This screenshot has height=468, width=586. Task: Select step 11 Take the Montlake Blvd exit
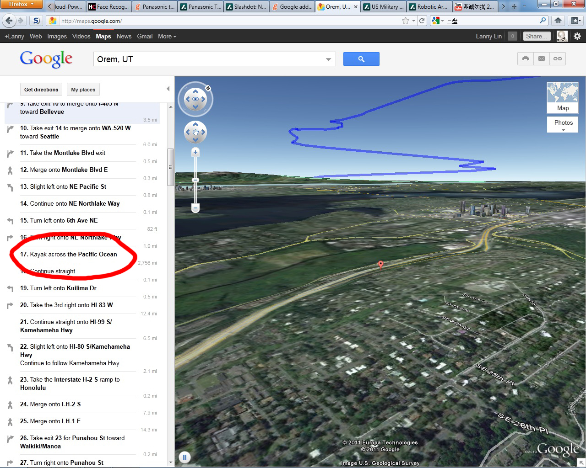coord(63,153)
